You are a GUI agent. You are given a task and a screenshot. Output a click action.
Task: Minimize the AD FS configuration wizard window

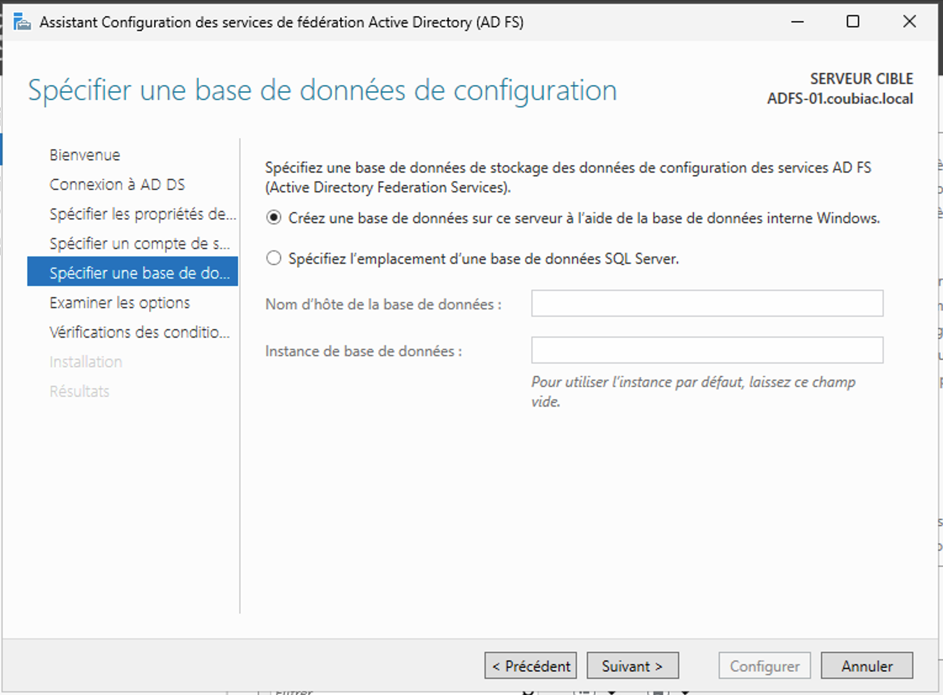click(x=798, y=22)
